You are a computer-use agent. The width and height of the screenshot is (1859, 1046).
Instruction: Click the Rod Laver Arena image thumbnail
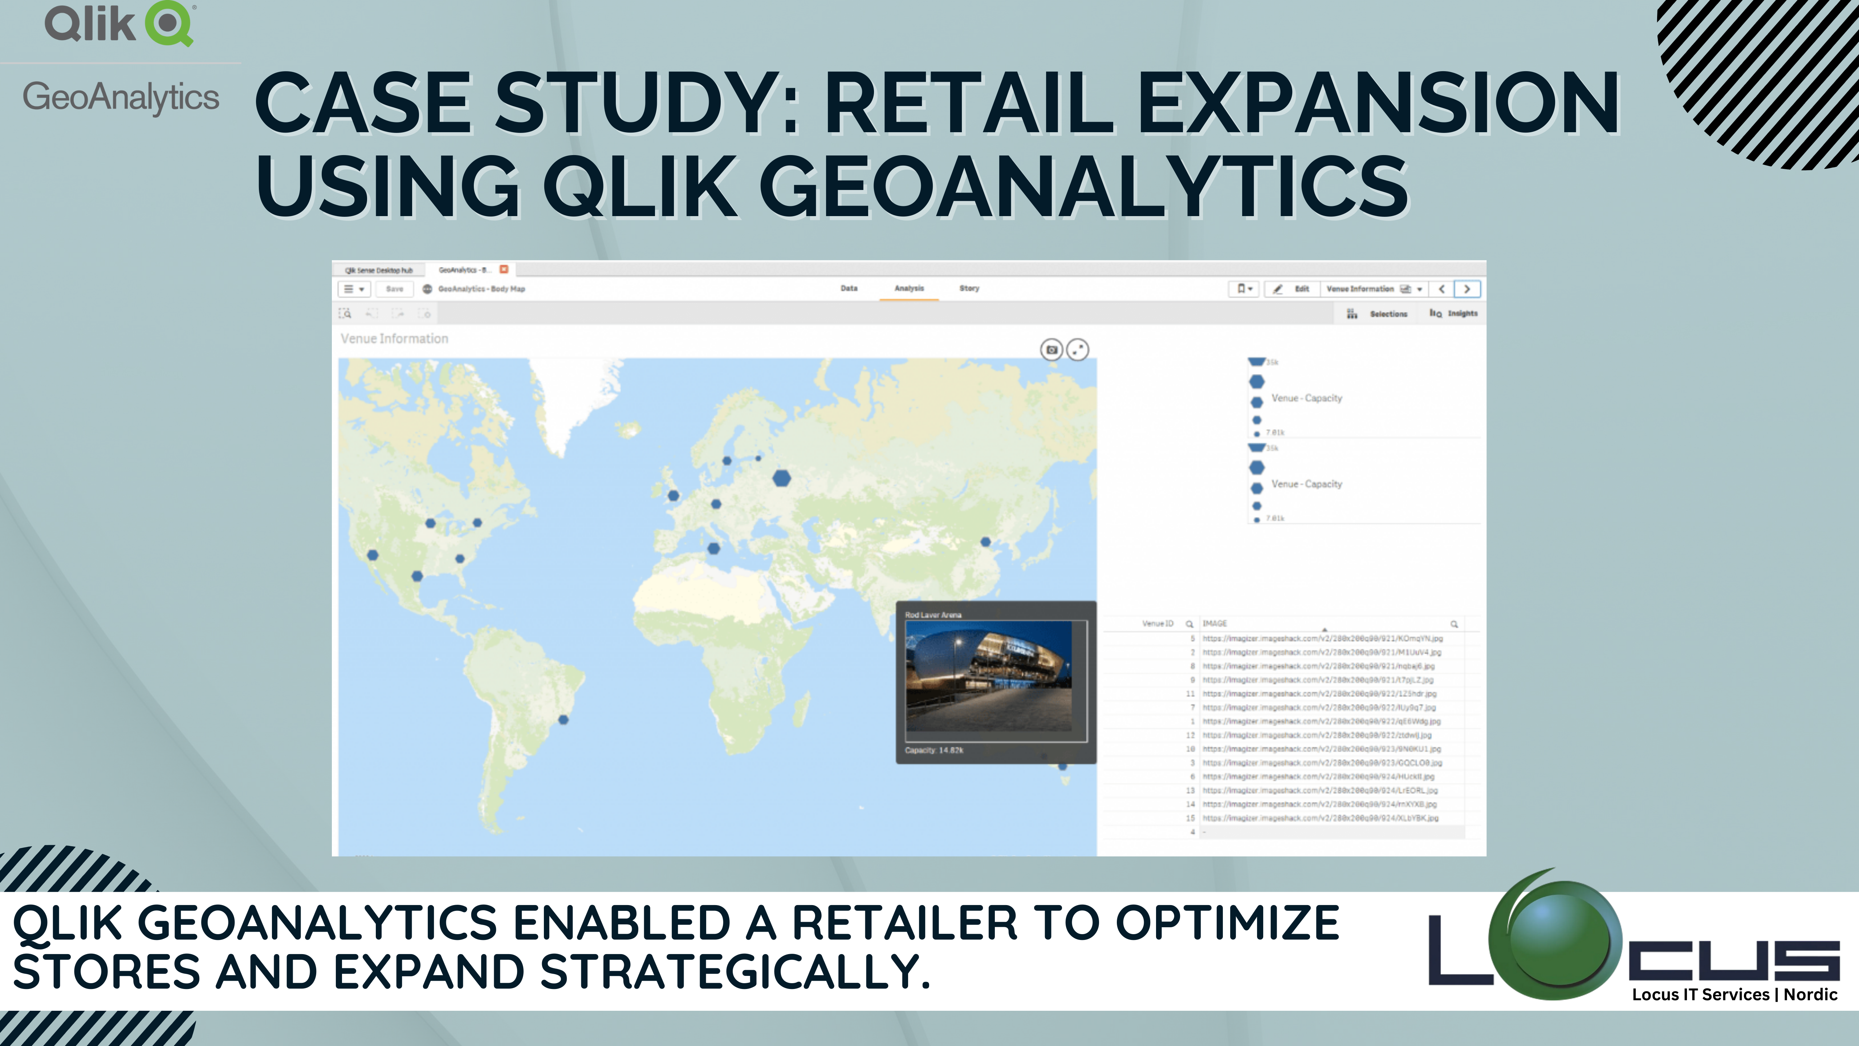[x=989, y=676]
